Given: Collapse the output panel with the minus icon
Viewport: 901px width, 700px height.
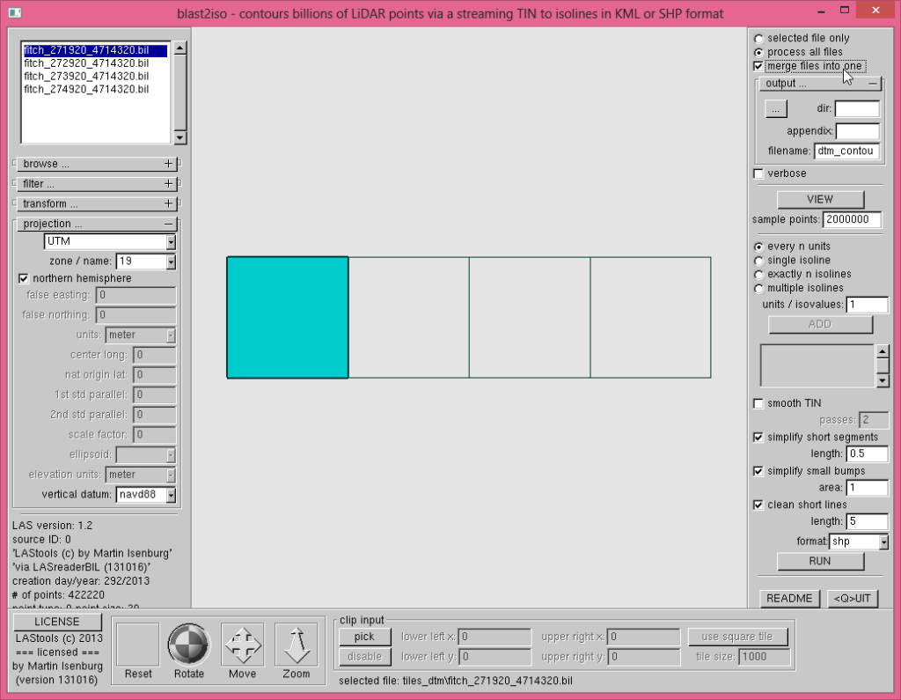Looking at the screenshot, I should [x=872, y=84].
